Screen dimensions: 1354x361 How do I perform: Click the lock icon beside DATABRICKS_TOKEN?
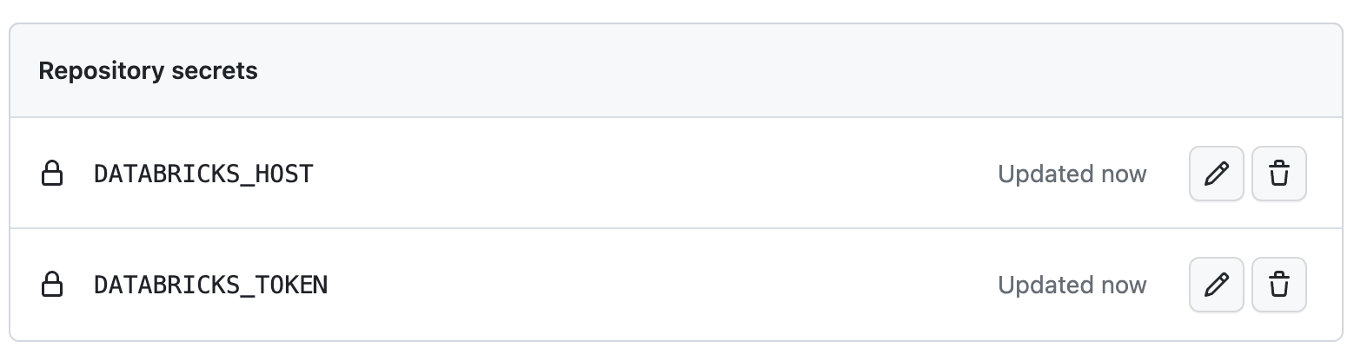(x=52, y=285)
